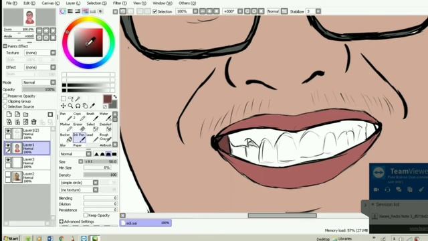Select the Bucket fill tool
The height and width of the screenshot is (241, 428).
[66, 138]
